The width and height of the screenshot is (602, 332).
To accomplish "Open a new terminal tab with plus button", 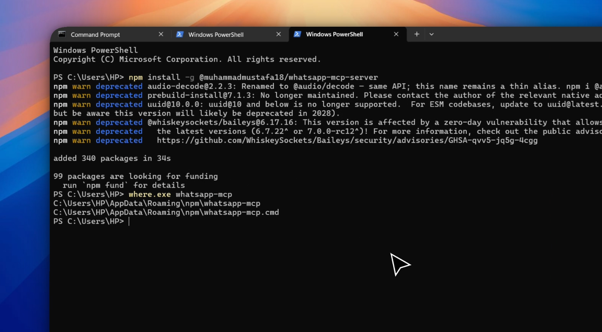I will tap(417, 34).
